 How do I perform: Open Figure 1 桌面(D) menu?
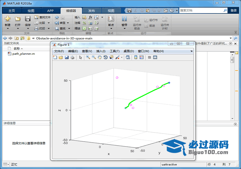[129, 51]
